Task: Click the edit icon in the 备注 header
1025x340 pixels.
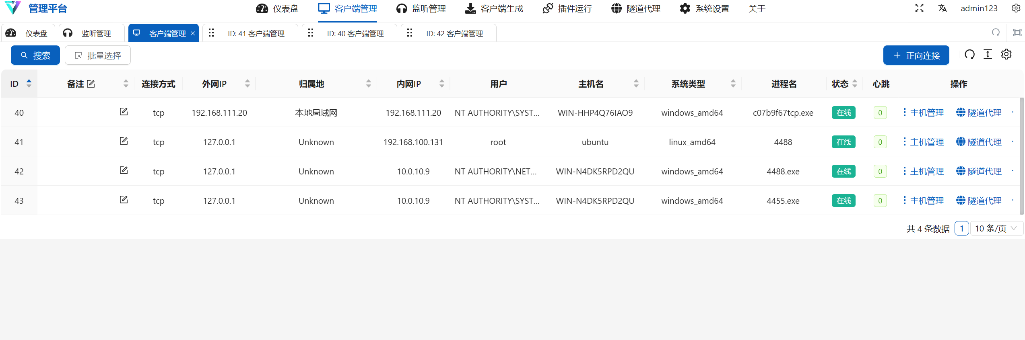Action: pyautogui.click(x=91, y=84)
